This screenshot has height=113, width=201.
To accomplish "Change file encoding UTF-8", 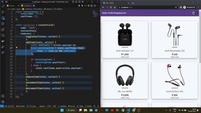I will coord(49,106).
